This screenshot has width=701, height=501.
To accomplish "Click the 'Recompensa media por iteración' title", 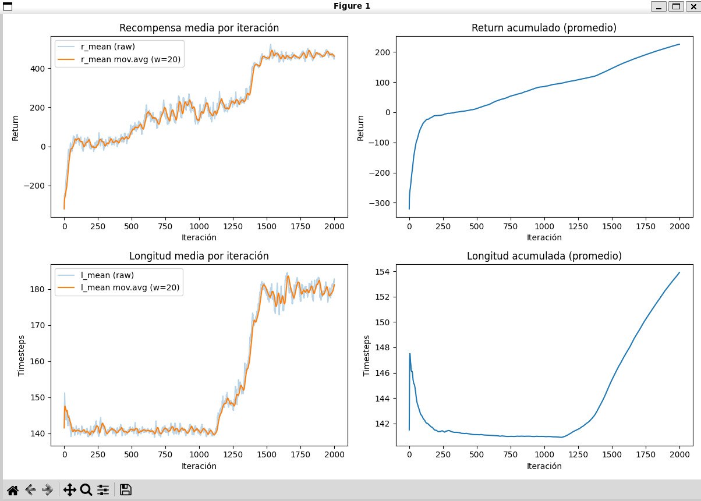I will (x=199, y=28).
